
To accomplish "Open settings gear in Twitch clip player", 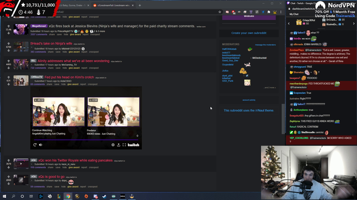I will coord(113,145).
